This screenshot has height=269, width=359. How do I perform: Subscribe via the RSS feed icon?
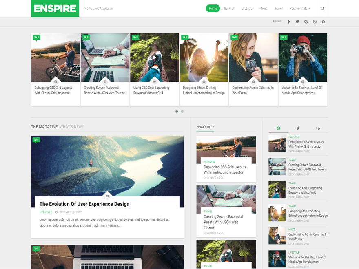(x=324, y=21)
